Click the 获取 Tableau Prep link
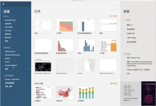 click(x=133, y=58)
